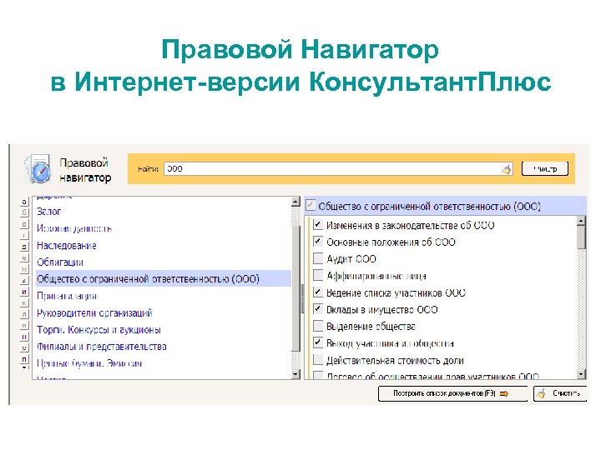Click the broom icon inside search field

click(x=507, y=169)
